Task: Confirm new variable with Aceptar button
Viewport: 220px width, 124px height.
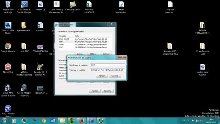Action: [x=102, y=76]
